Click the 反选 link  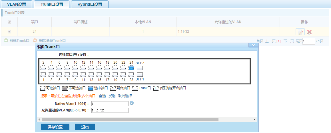[x=112, y=96]
